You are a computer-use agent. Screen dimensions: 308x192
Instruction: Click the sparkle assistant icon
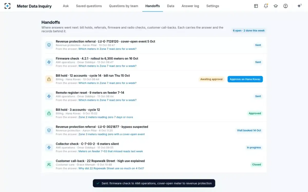(x=299, y=6)
